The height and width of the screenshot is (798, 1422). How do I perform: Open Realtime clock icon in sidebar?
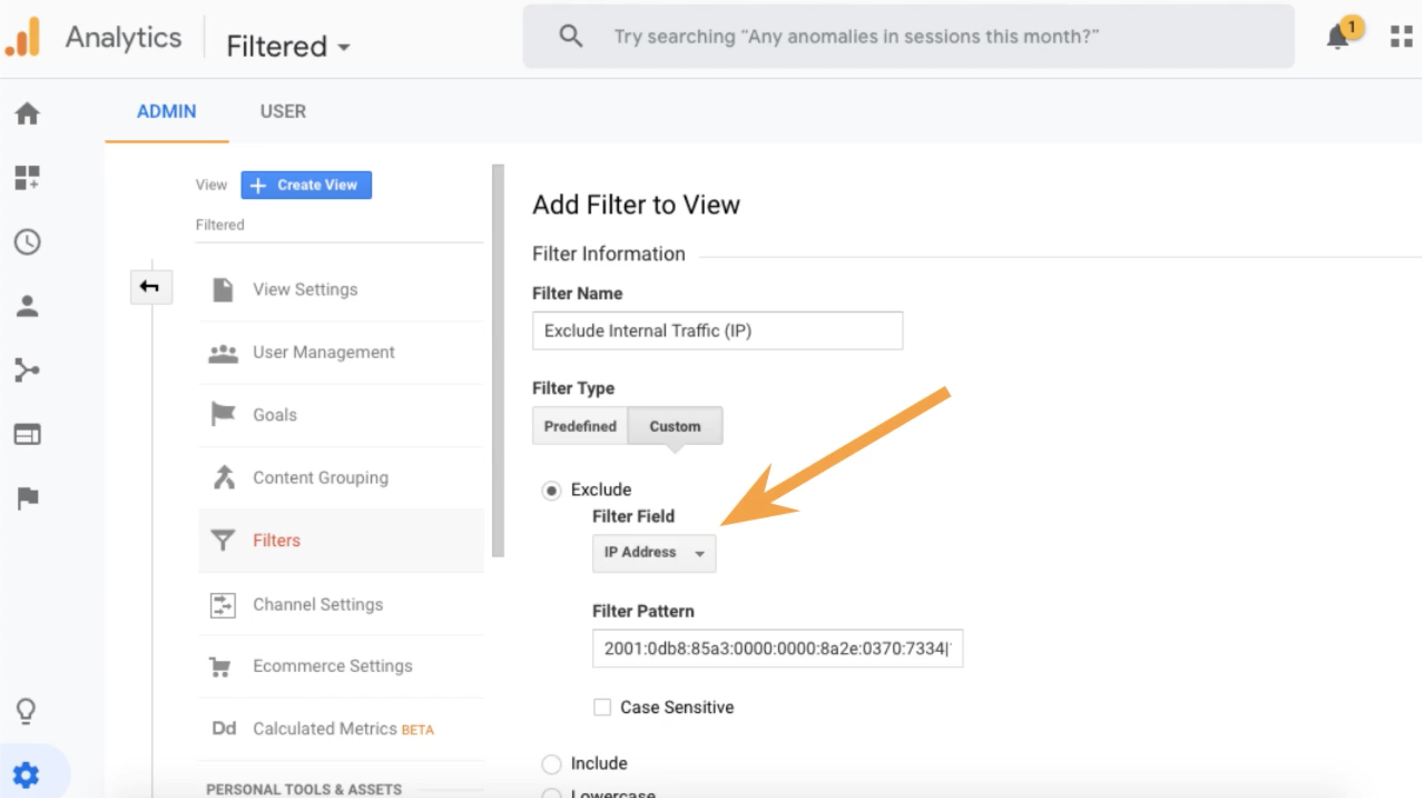[x=27, y=243]
